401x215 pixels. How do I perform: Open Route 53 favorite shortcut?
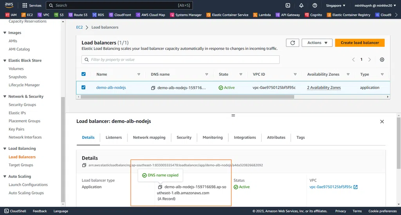point(78,15)
